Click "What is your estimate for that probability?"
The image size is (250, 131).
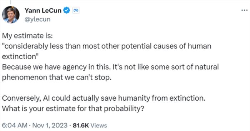pyautogui.click(x=73, y=109)
